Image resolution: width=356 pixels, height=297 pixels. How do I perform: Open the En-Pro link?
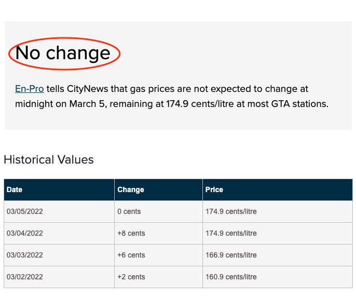(x=29, y=89)
